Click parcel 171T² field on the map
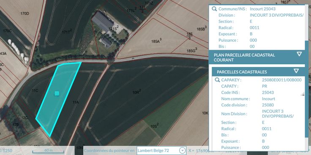 tap(67, 32)
